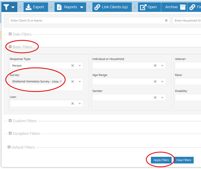Open the Individual or Household dropdown
This screenshot has height=169, width=201.
point(162,66)
